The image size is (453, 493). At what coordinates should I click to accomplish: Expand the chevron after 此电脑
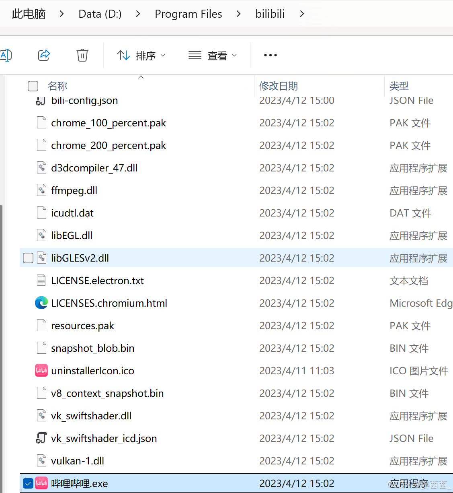[61, 14]
